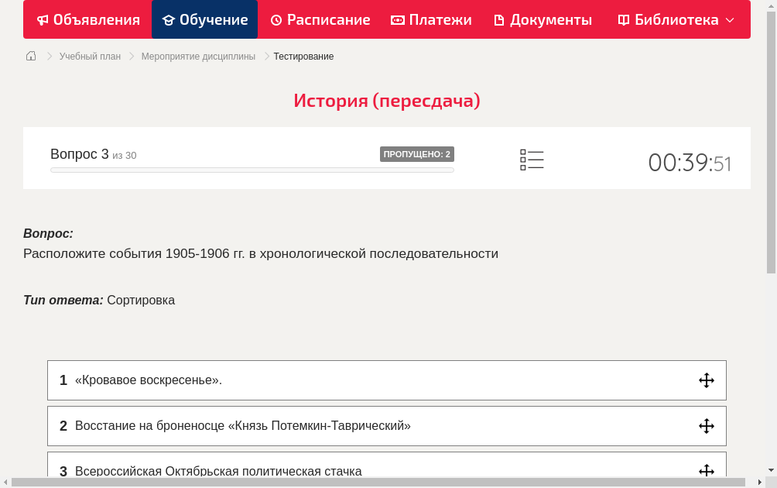Click the question progress bar
Viewport: 777px width, 488px height.
point(252,170)
